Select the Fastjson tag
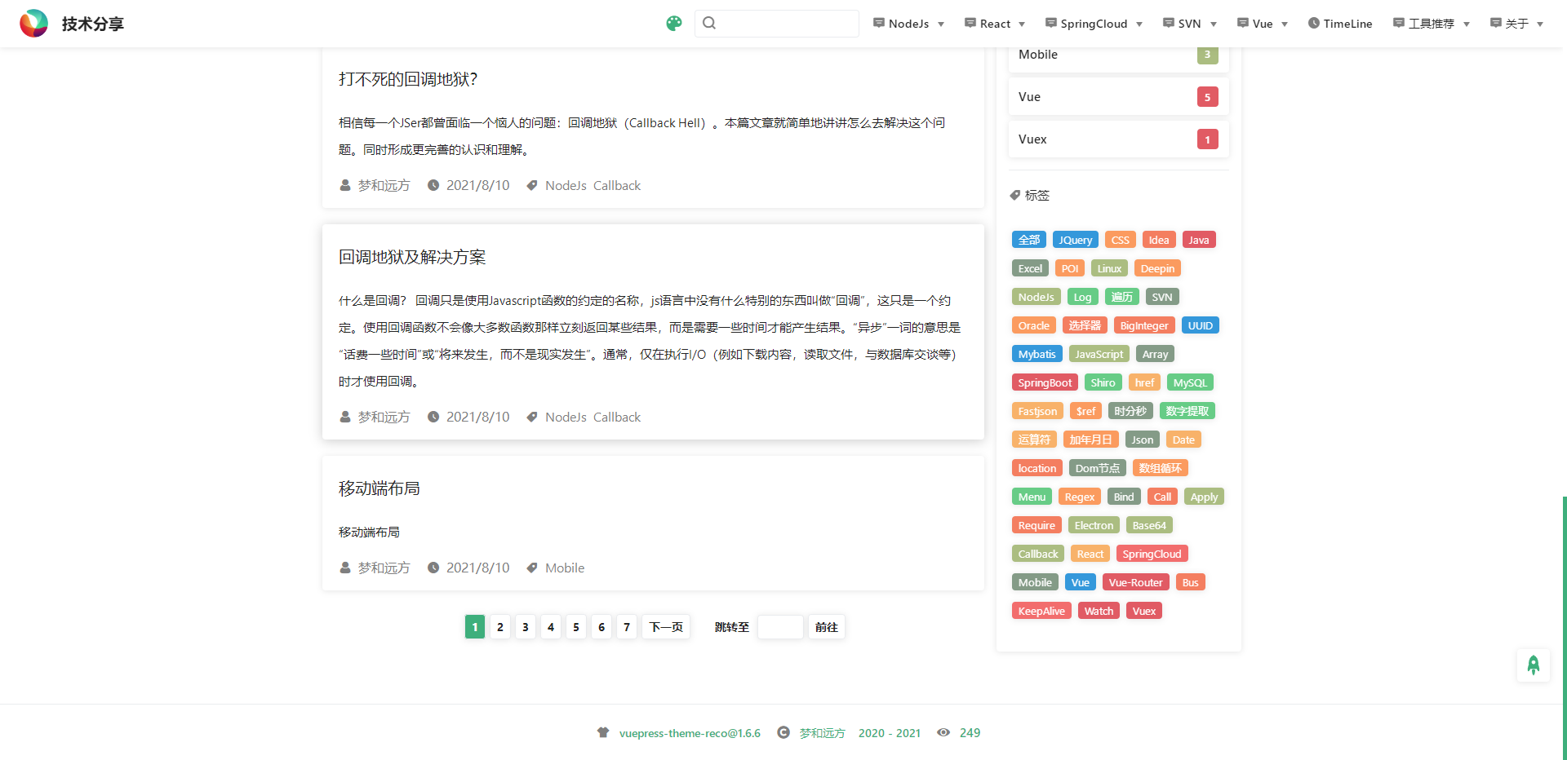 point(1037,411)
